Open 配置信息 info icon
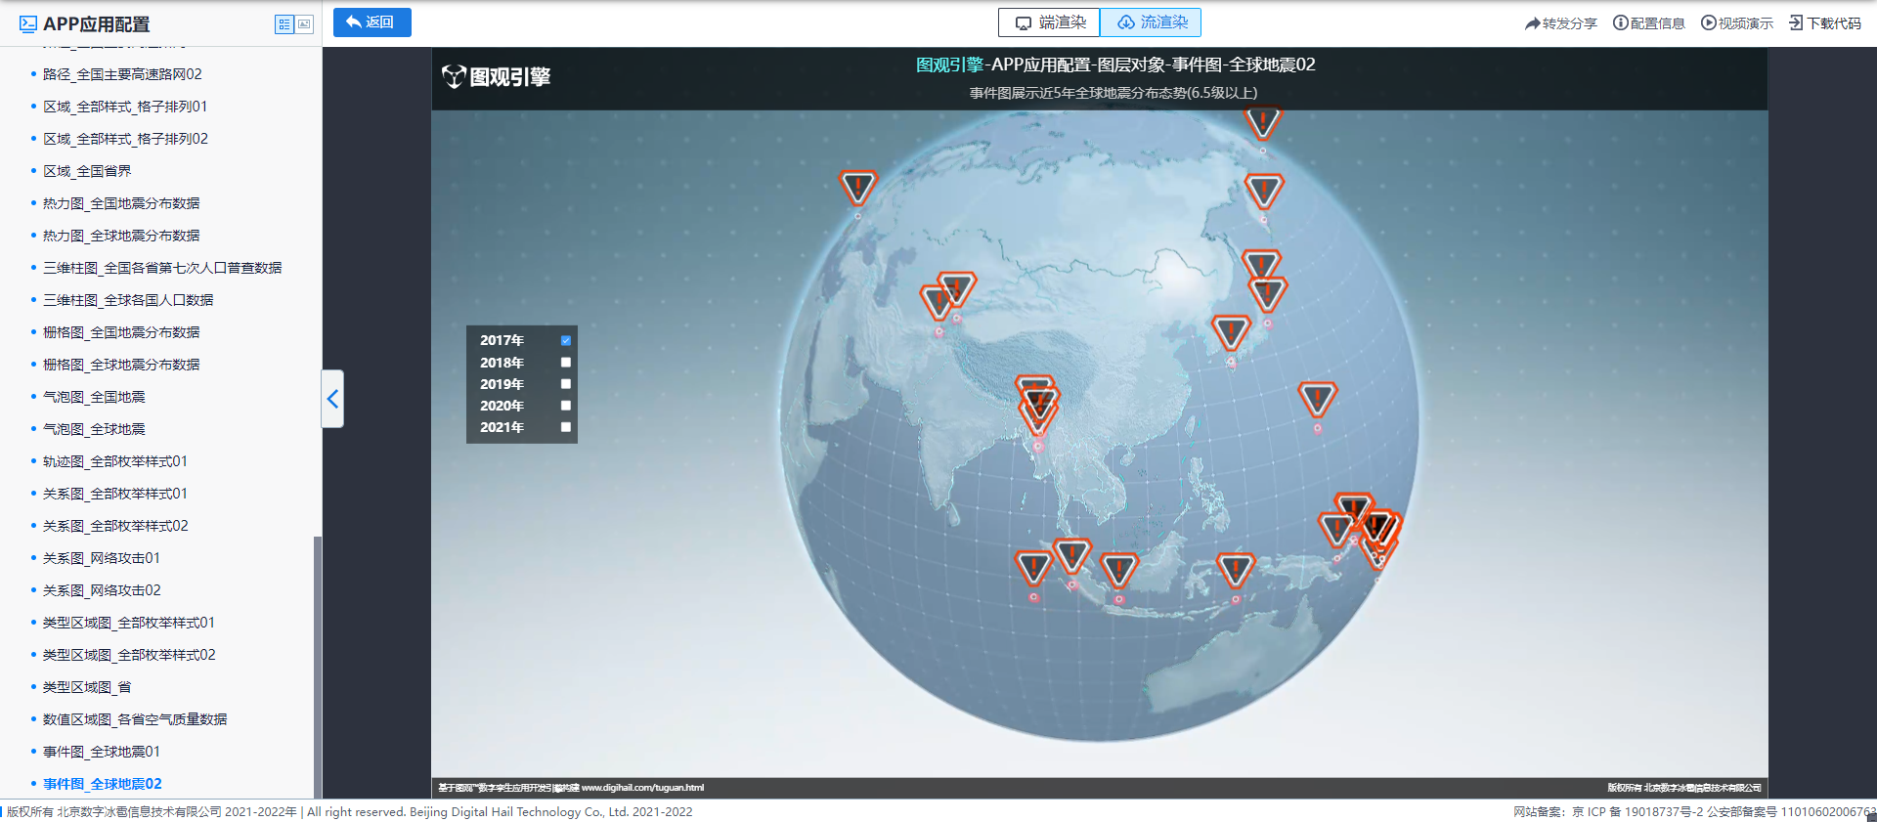 click(1620, 23)
